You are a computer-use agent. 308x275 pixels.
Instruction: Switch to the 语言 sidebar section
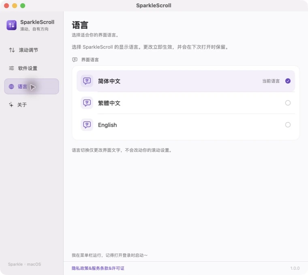pyautogui.click(x=32, y=86)
